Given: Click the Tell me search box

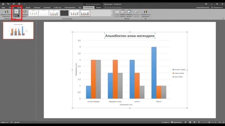Looking at the screenshot, I should point(114,7).
